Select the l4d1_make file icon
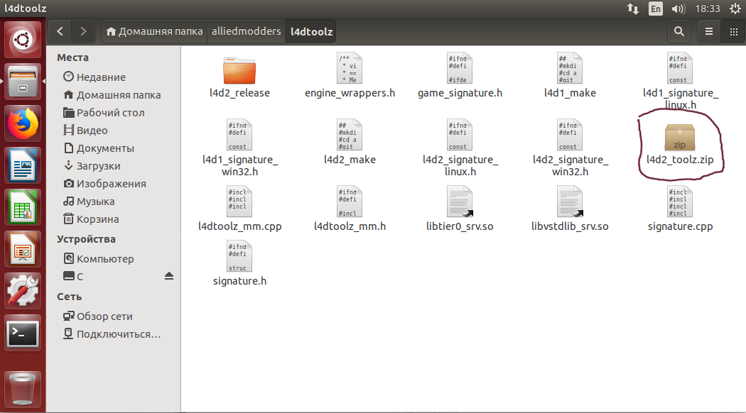 [x=570, y=68]
